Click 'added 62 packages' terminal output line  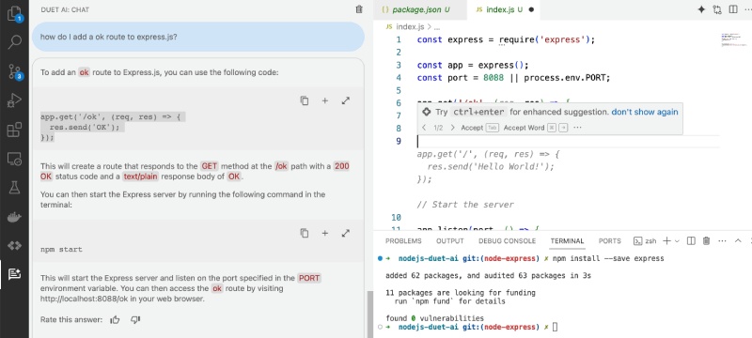pos(488,276)
